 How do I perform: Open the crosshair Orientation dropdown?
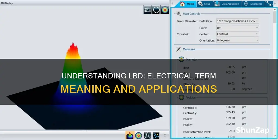pyautogui.click(x=238, y=40)
